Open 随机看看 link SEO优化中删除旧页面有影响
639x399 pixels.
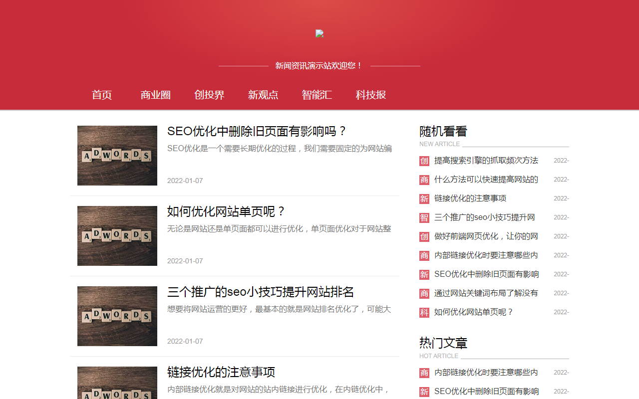tap(487, 274)
